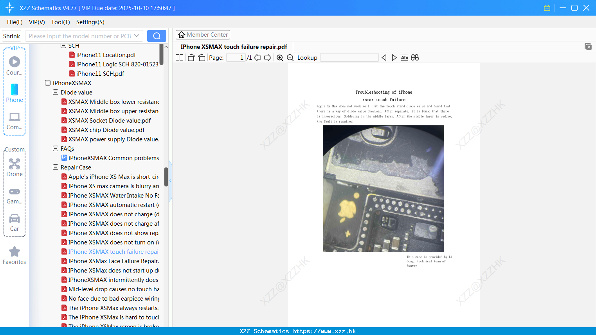Viewport: 596px width, 335px height.
Task: Toggle the Abi match-case text option
Action: click(x=404, y=58)
